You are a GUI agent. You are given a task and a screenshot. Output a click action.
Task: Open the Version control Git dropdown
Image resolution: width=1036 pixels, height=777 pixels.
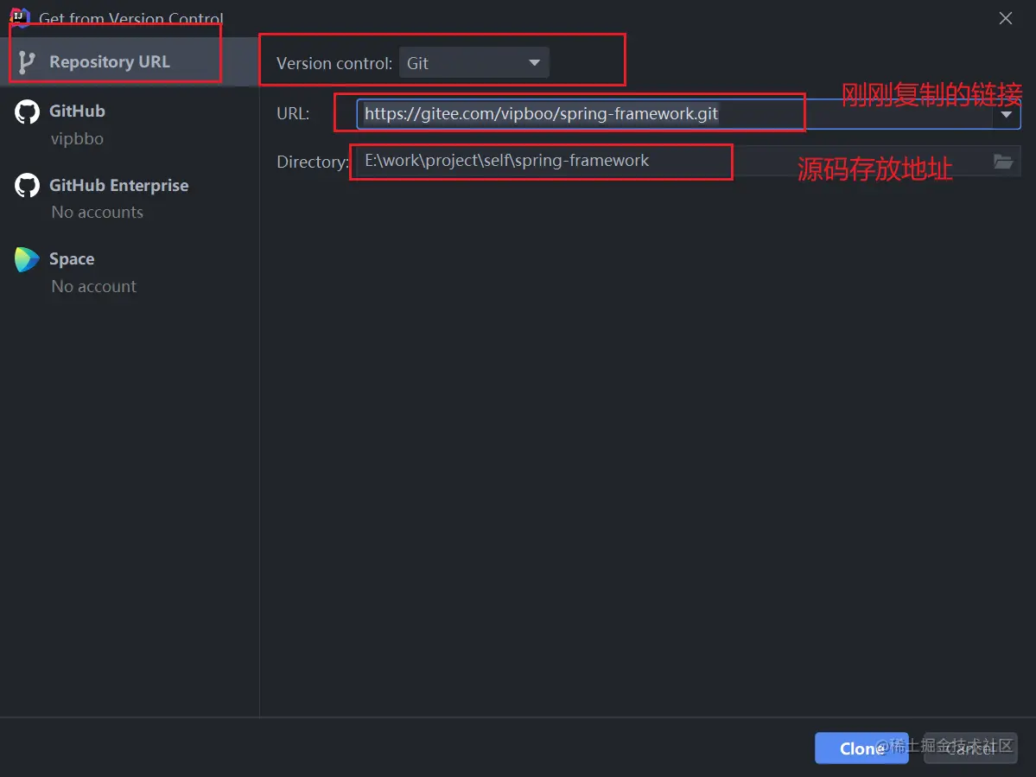474,63
